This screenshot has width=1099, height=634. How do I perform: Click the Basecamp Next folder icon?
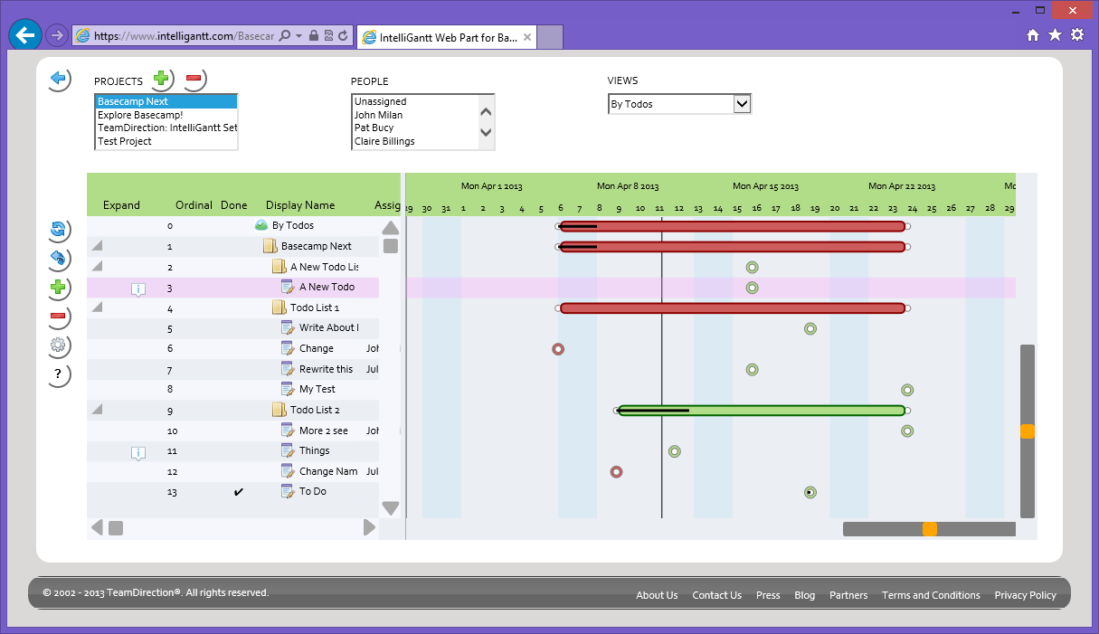(270, 246)
